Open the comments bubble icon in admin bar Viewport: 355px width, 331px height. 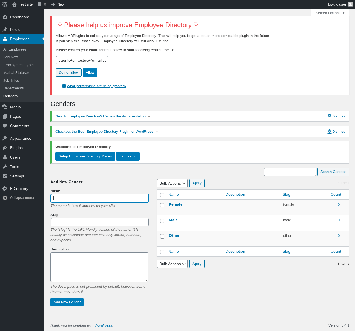[x=40, y=4]
